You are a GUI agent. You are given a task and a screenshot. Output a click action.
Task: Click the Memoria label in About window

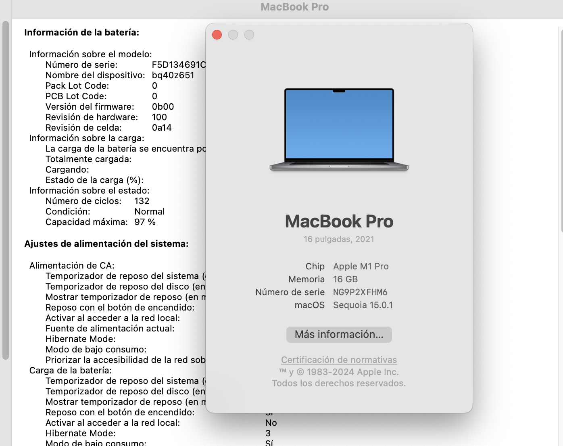click(307, 279)
